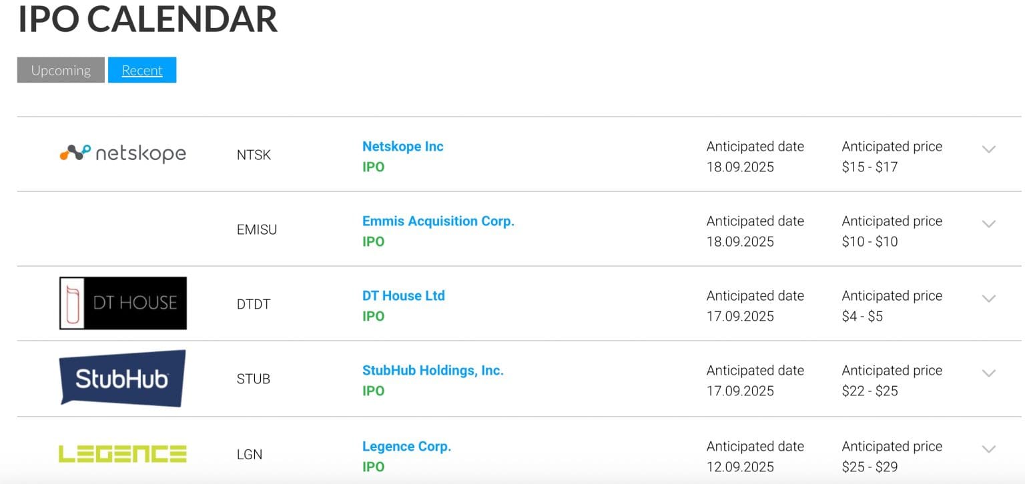Click the green IPO label under DT House Ltd
The height and width of the screenshot is (484, 1025).
(373, 316)
